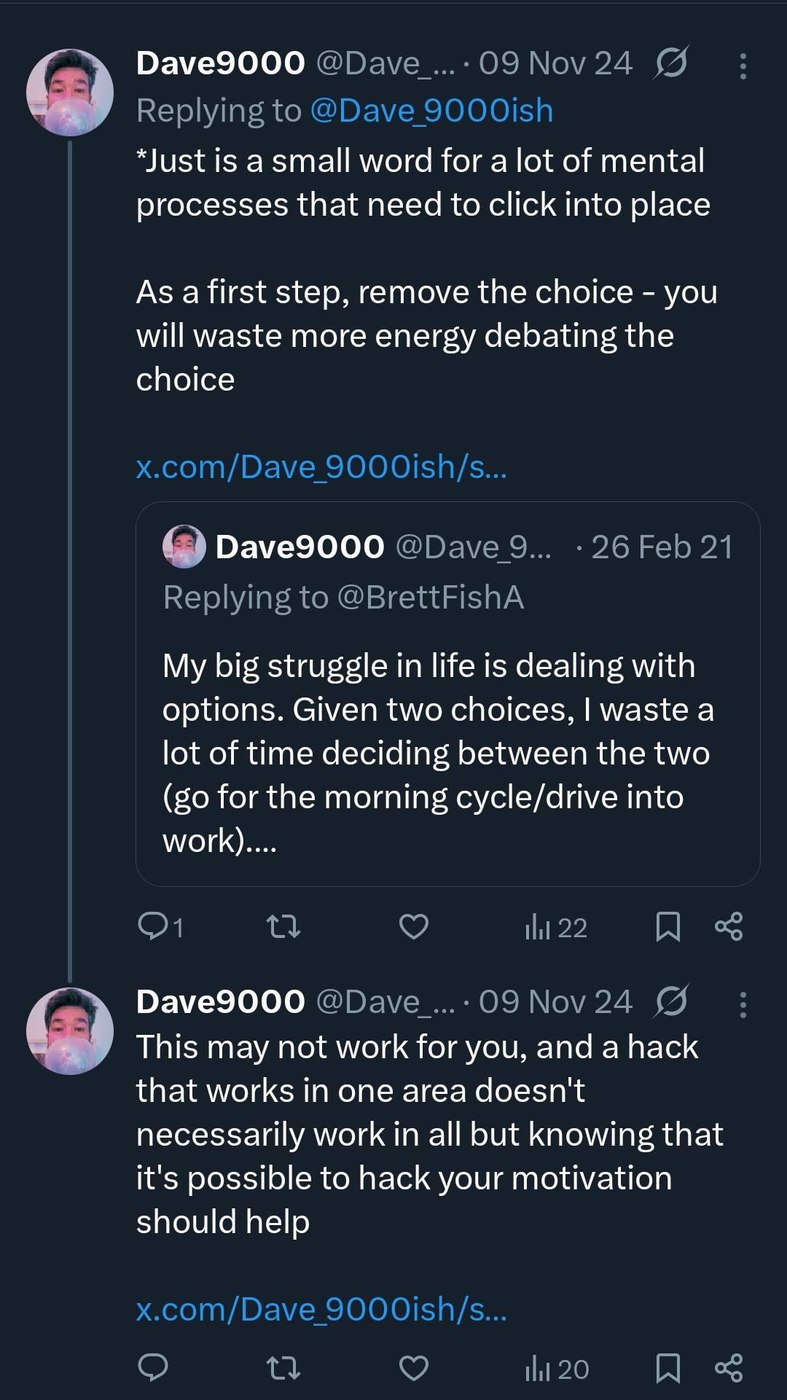The height and width of the screenshot is (1400, 787).
Task: Open the @Dave_9000ish mention link
Action: [x=431, y=111]
